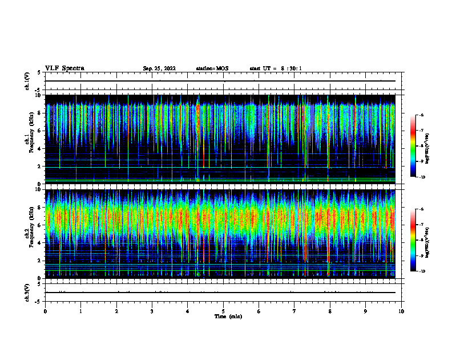The image size is (452, 349).
Task: Click the time axis tick label "10"
Action: 401,311
